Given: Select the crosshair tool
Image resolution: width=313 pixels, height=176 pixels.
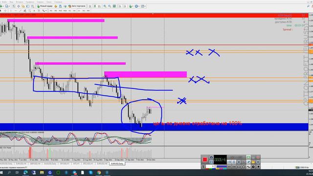Looking at the screenshot, I should tap(5, 11).
